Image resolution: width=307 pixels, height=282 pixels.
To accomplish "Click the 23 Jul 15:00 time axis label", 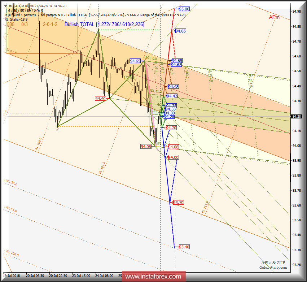I will tap(82, 275).
